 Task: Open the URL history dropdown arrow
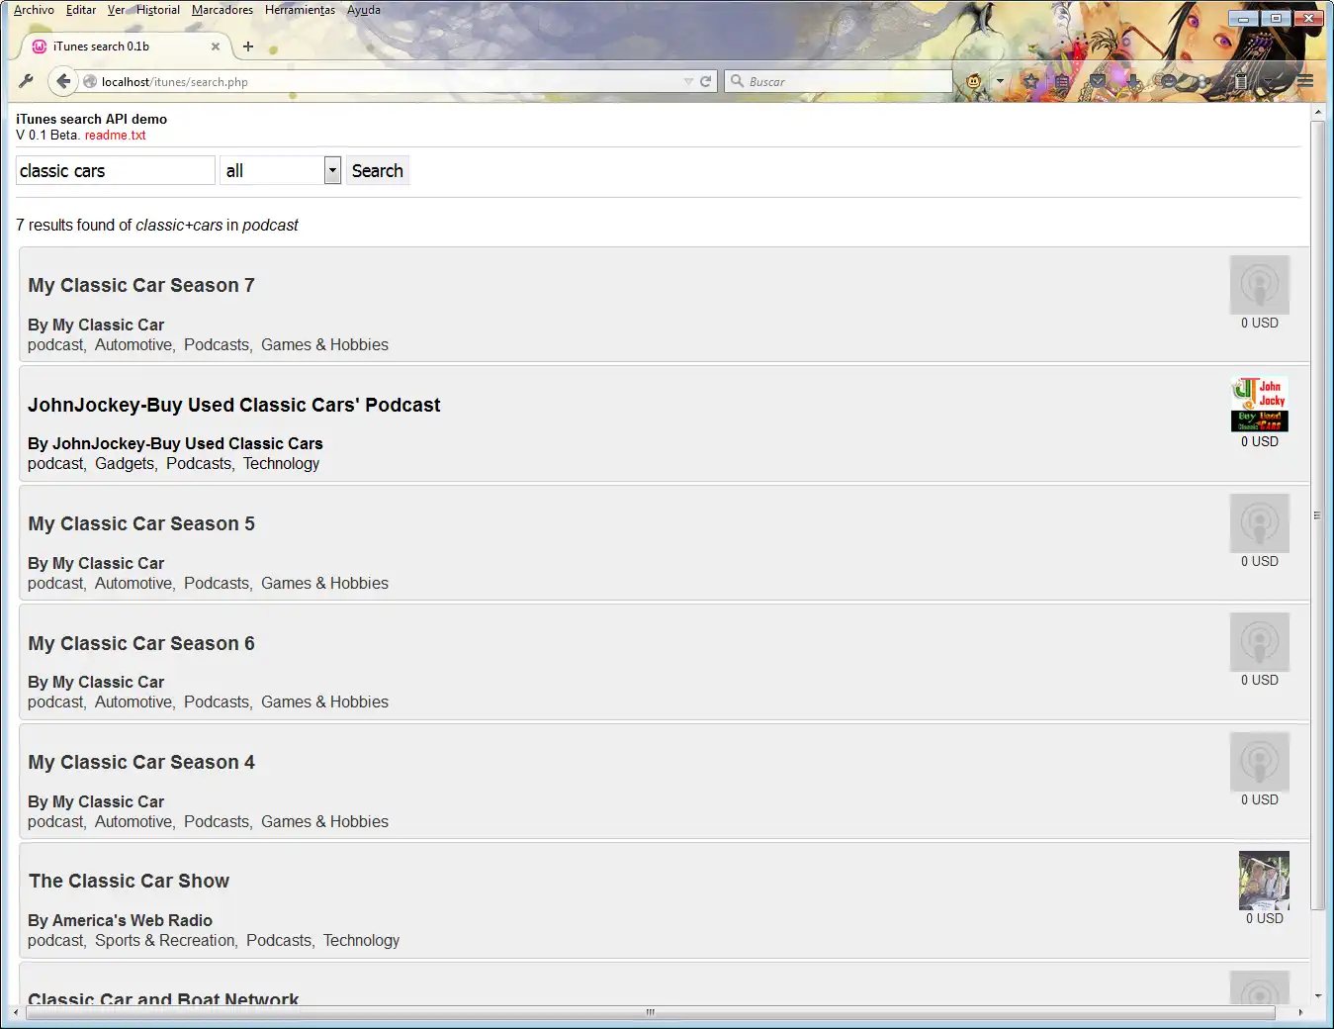pos(688,81)
